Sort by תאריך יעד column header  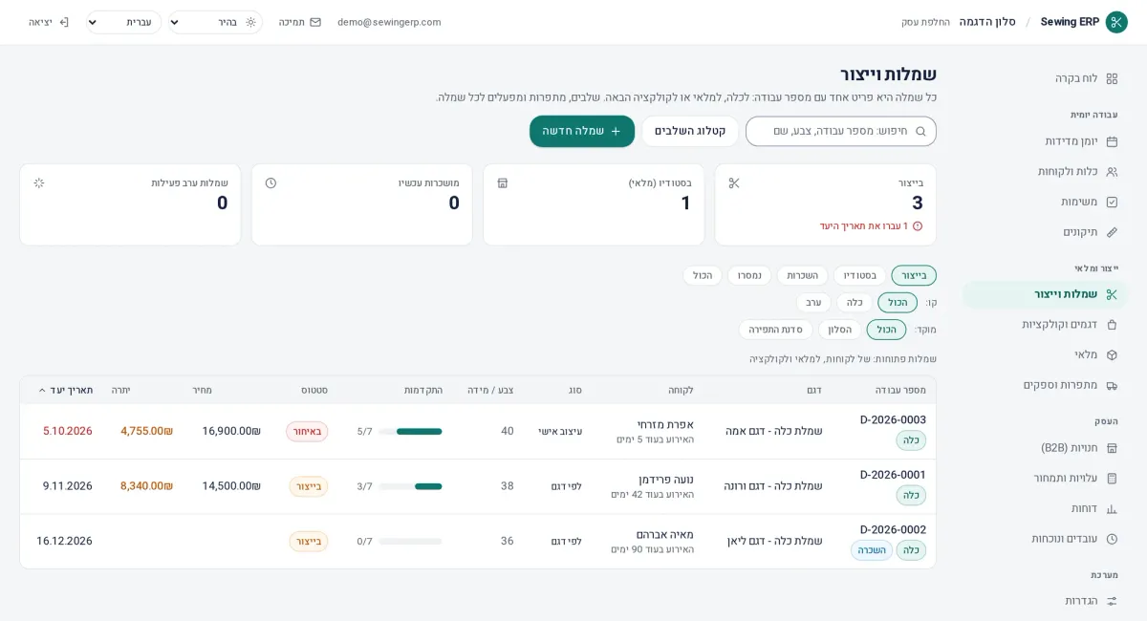[65, 390]
